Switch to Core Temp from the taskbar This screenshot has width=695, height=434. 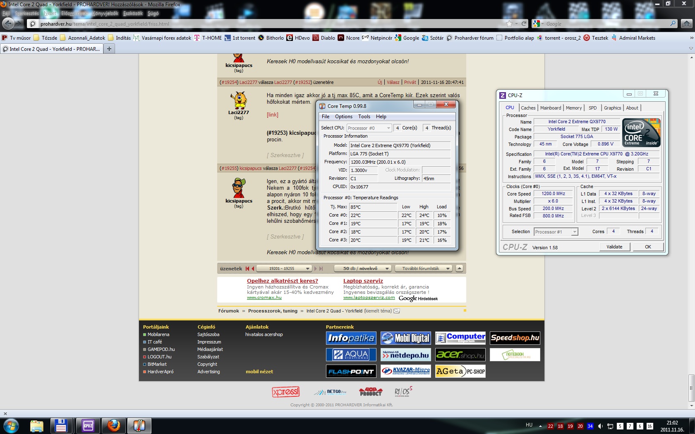(x=139, y=425)
